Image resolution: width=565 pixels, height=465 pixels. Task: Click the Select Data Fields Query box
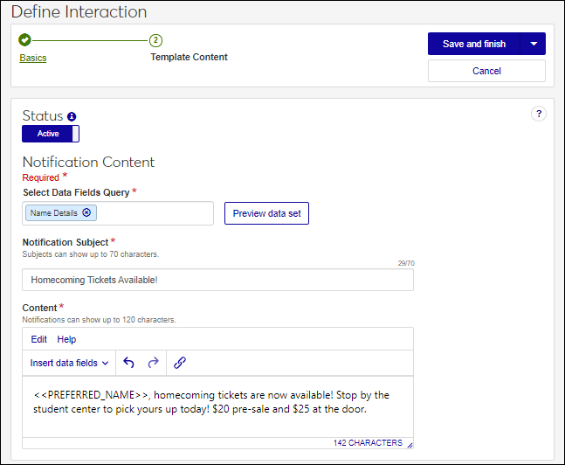(x=157, y=213)
